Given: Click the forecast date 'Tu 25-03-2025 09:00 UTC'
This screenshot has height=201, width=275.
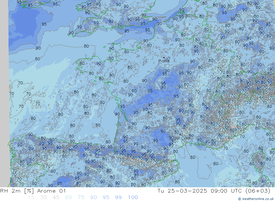Looking at the screenshot, I should click(200, 191).
